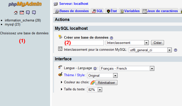Click the Réinitialiser button
This screenshot has width=182, height=106.
tap(106, 83)
